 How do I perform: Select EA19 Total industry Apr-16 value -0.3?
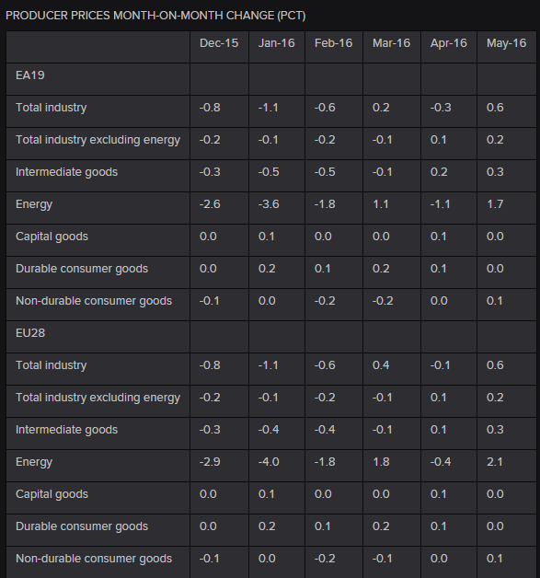click(441, 108)
